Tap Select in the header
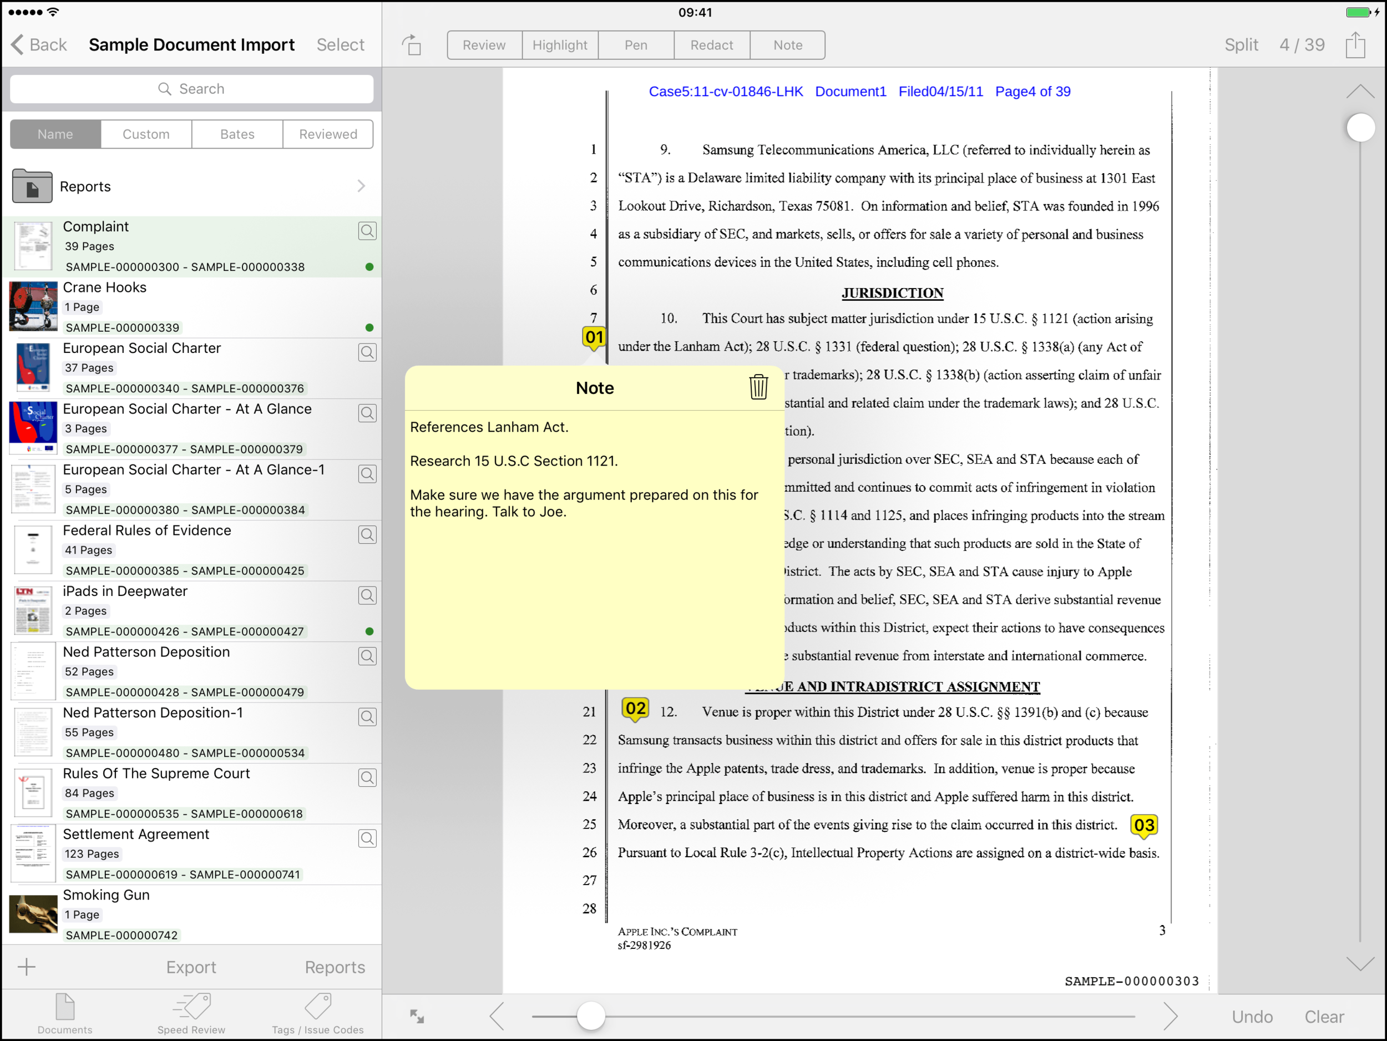 (x=340, y=44)
